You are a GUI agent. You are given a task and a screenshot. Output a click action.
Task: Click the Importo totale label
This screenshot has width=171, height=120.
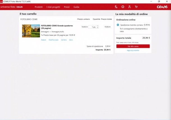(x=124, y=38)
